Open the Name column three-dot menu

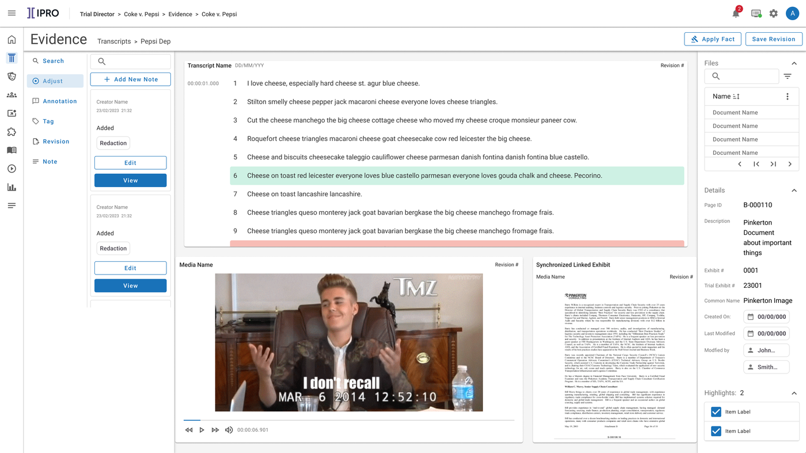click(x=788, y=97)
